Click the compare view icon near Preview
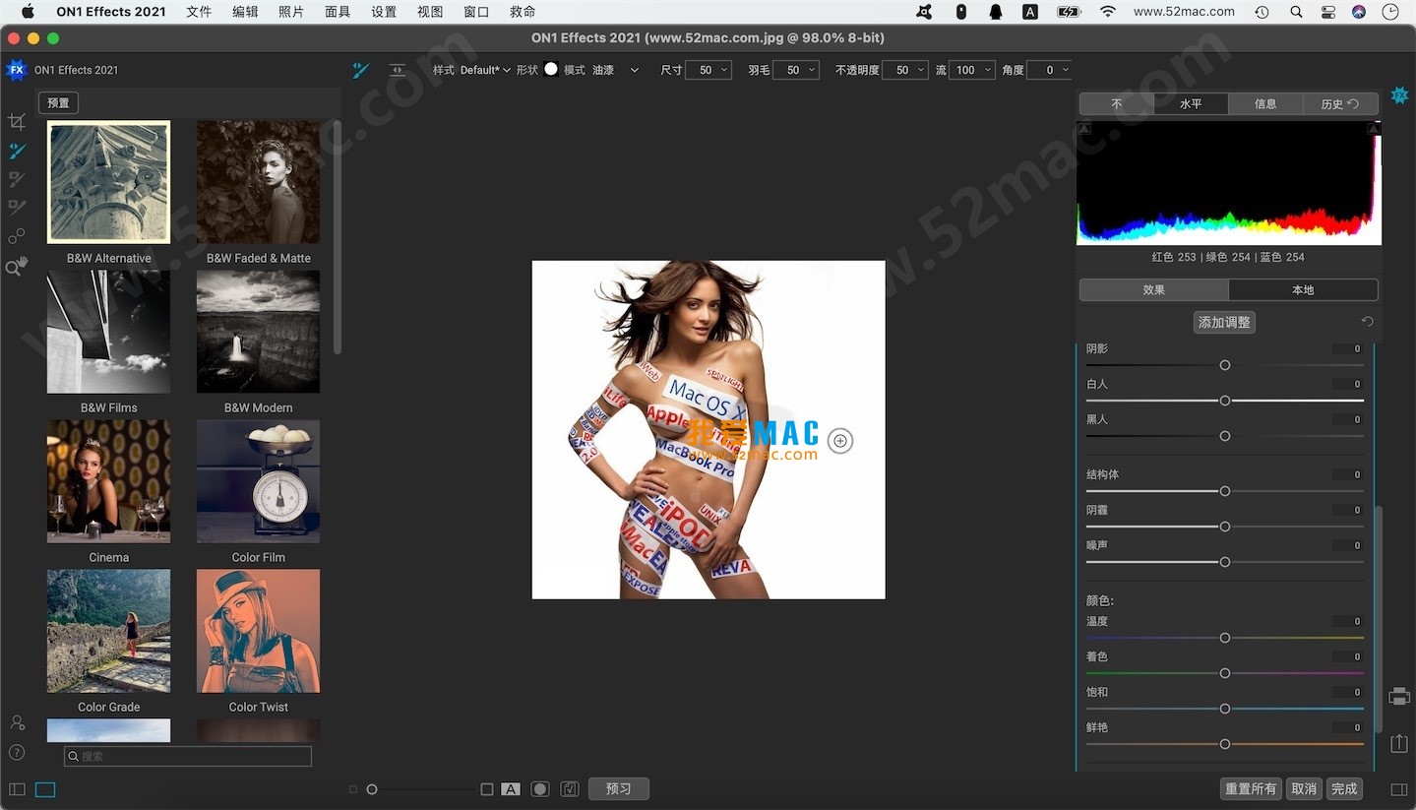This screenshot has height=810, width=1416. coord(569,789)
